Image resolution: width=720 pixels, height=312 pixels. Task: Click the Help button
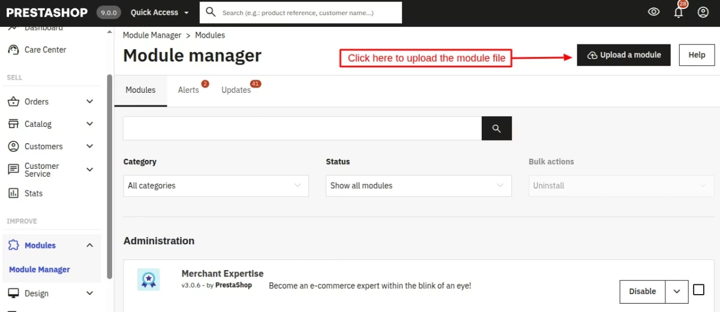click(697, 54)
